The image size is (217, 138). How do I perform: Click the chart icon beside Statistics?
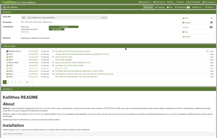click(183, 36)
